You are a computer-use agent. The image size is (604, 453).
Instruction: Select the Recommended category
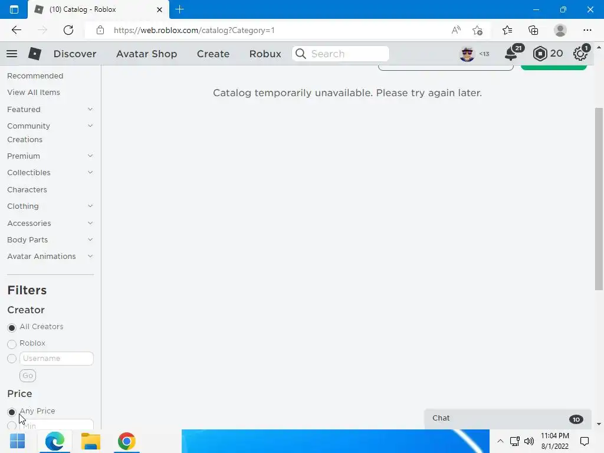(35, 76)
